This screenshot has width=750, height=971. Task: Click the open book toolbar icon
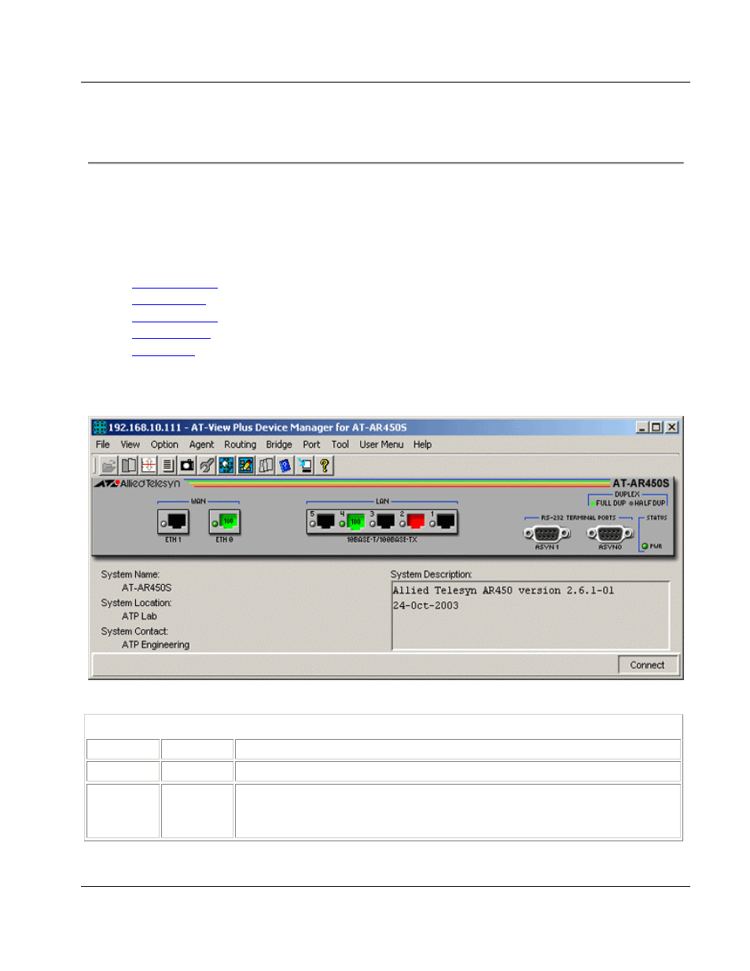coord(129,465)
